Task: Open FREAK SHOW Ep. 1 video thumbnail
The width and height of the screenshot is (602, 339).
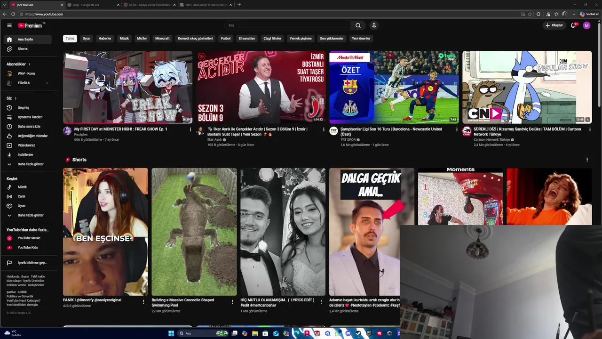Action: coord(127,87)
